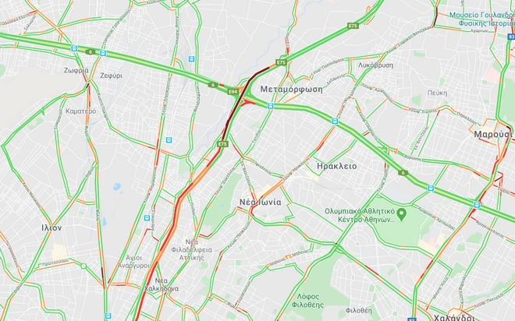The width and height of the screenshot is (515, 321).
Task: Select the Νέα Φιλαδέλφεια Αττικής label
Action: (192, 250)
